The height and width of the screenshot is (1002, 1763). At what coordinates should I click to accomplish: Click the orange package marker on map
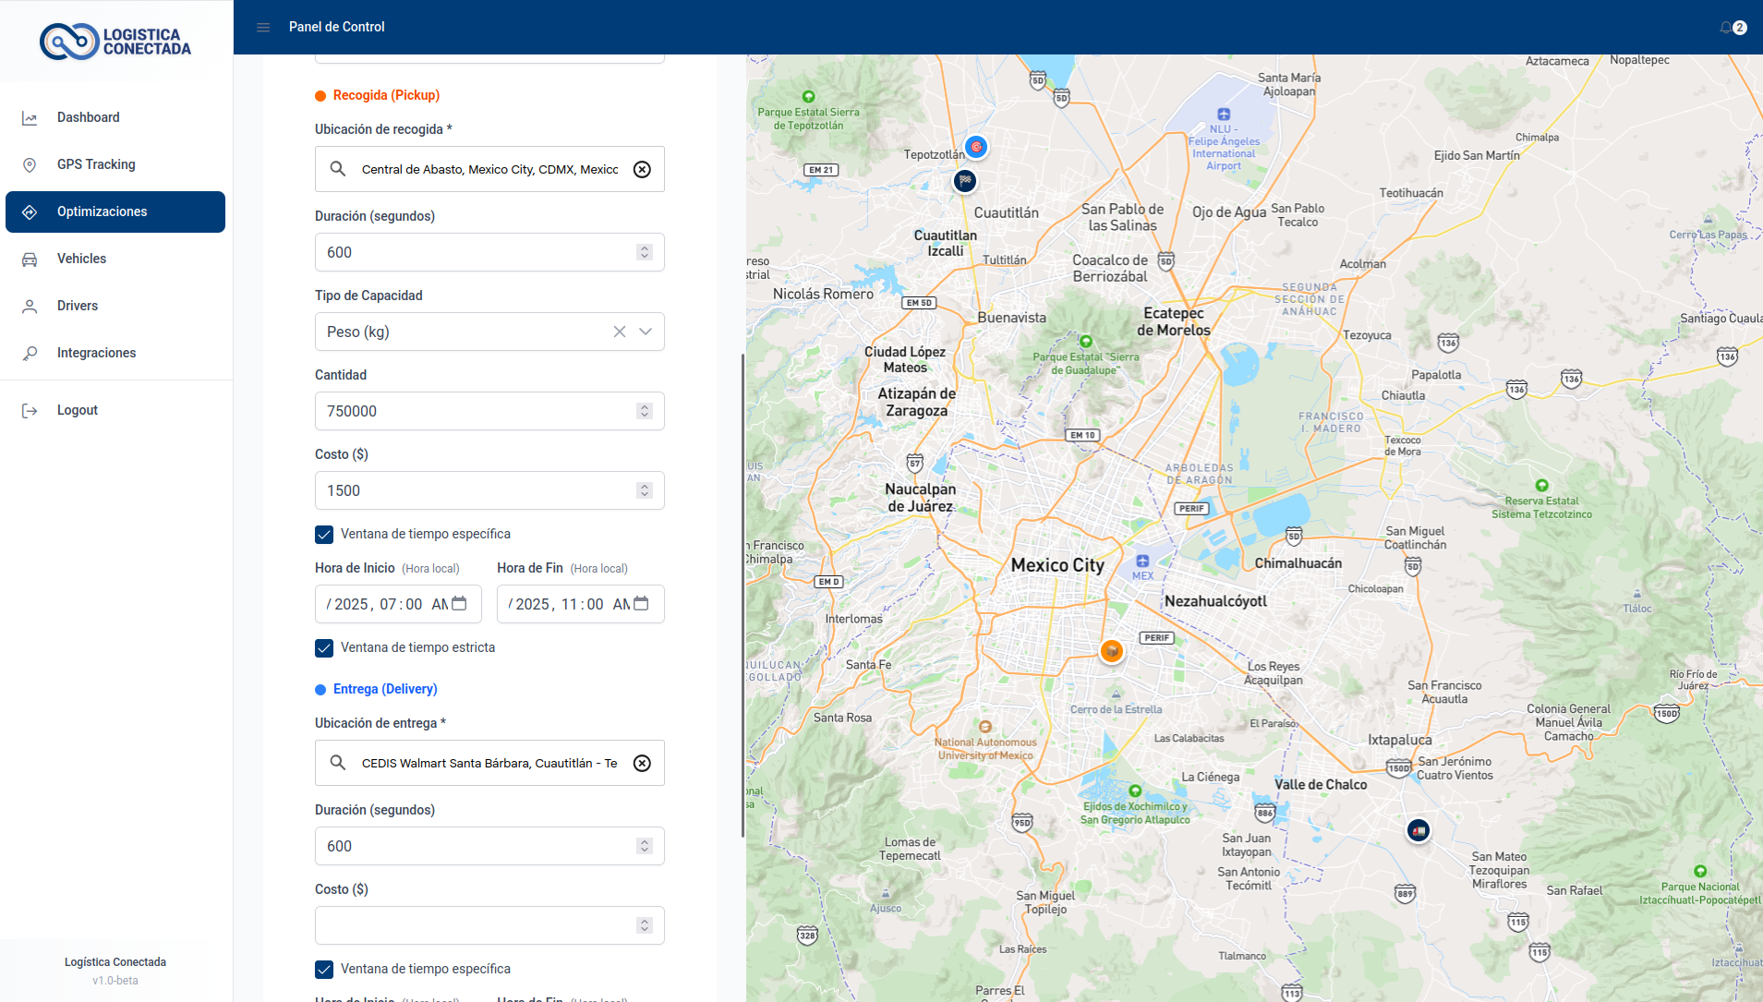1112,651
